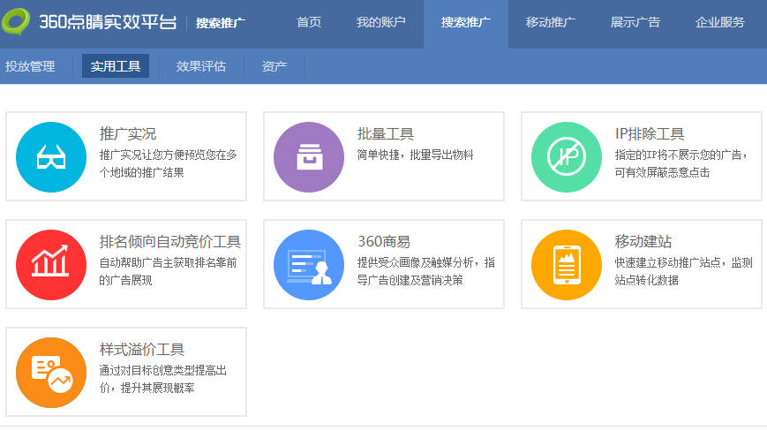This screenshot has height=431, width=767.
Task: Go to 首页 in top navigation
Action: pos(309,22)
